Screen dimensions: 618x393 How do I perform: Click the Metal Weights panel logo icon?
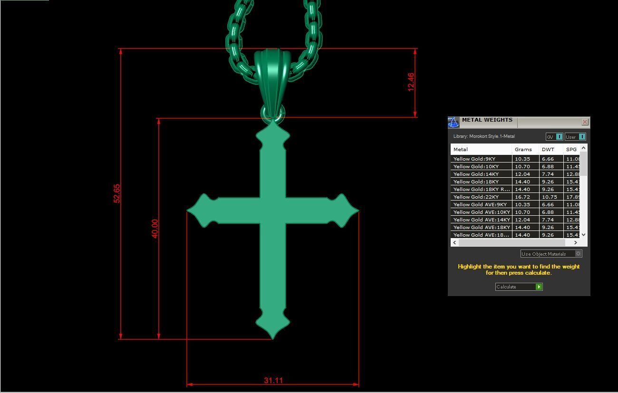pyautogui.click(x=454, y=123)
